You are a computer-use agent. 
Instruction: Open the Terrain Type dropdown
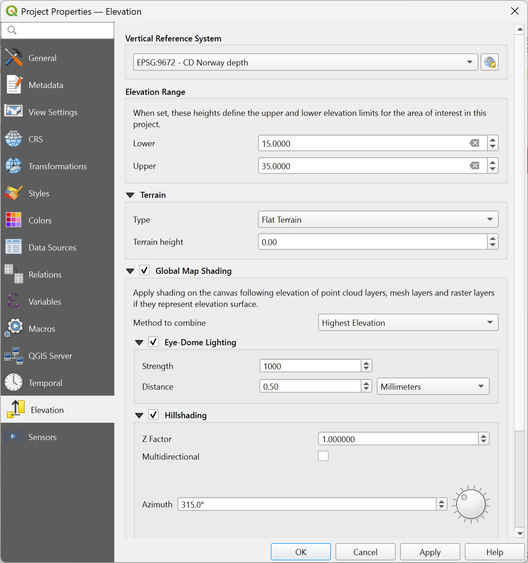point(378,220)
